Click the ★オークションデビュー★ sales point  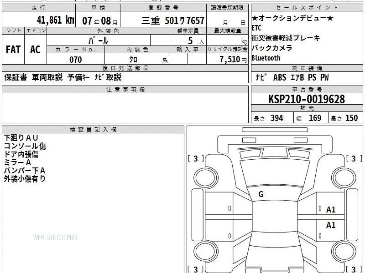click(x=292, y=18)
